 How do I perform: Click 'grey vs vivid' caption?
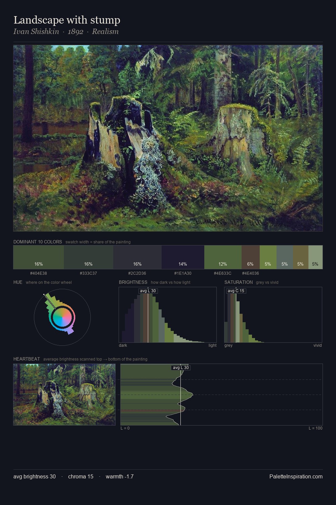267,282
